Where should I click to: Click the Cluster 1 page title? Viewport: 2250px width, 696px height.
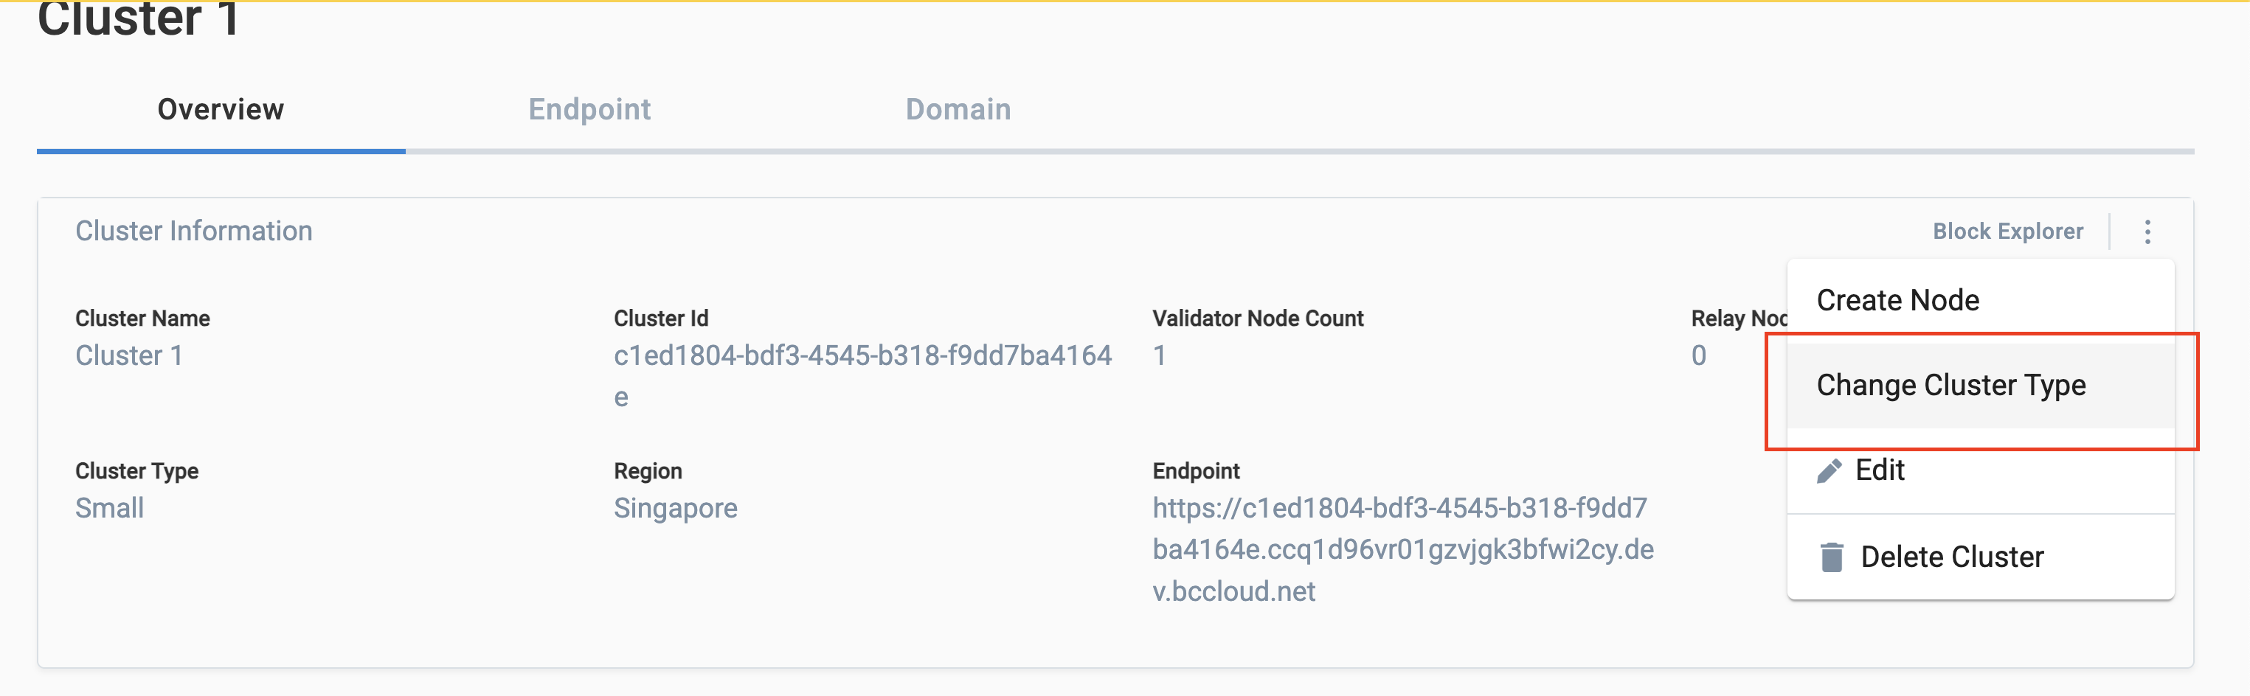click(138, 18)
